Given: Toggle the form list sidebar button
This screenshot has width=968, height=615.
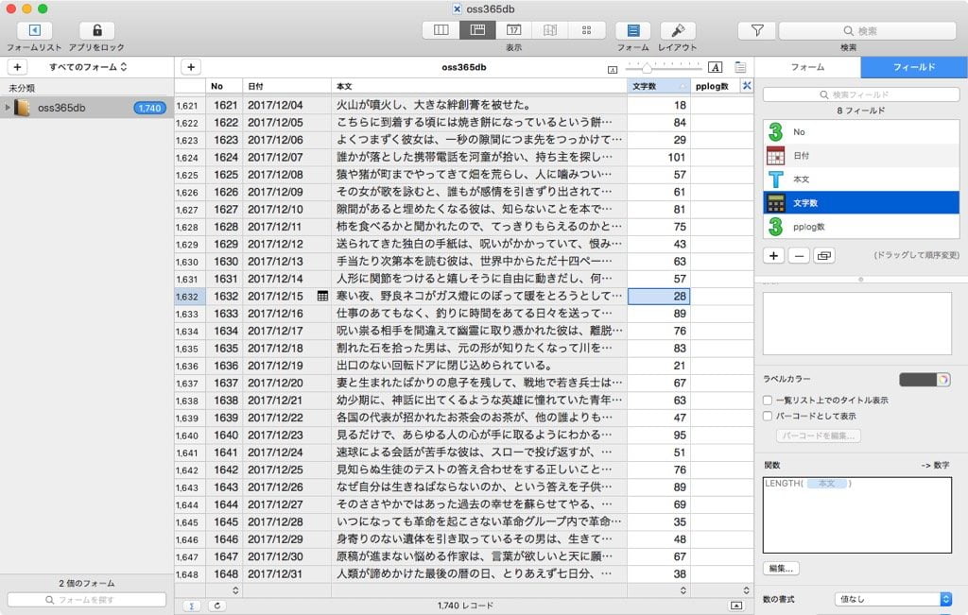Looking at the screenshot, I should pyautogui.click(x=35, y=30).
